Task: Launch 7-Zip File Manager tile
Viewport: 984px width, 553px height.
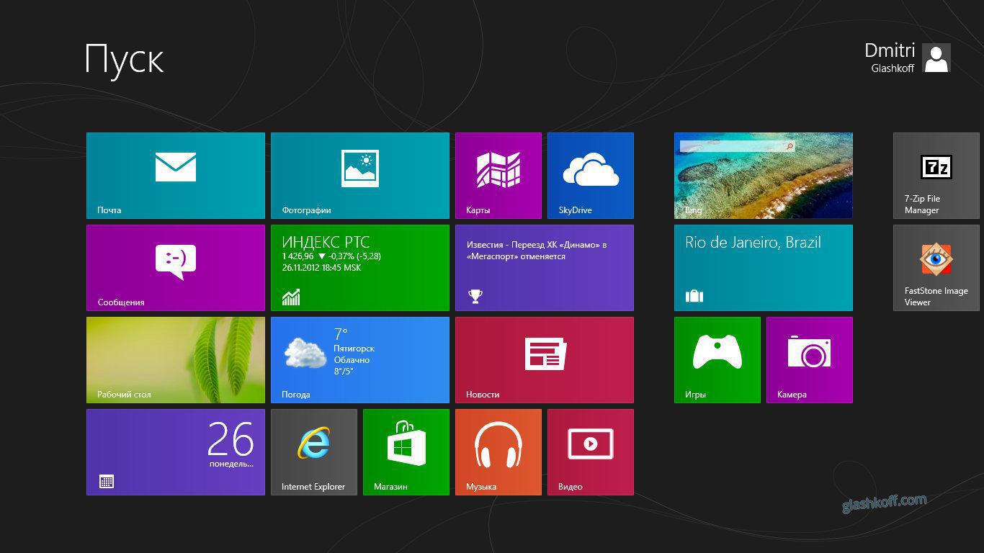Action: pyautogui.click(x=936, y=176)
